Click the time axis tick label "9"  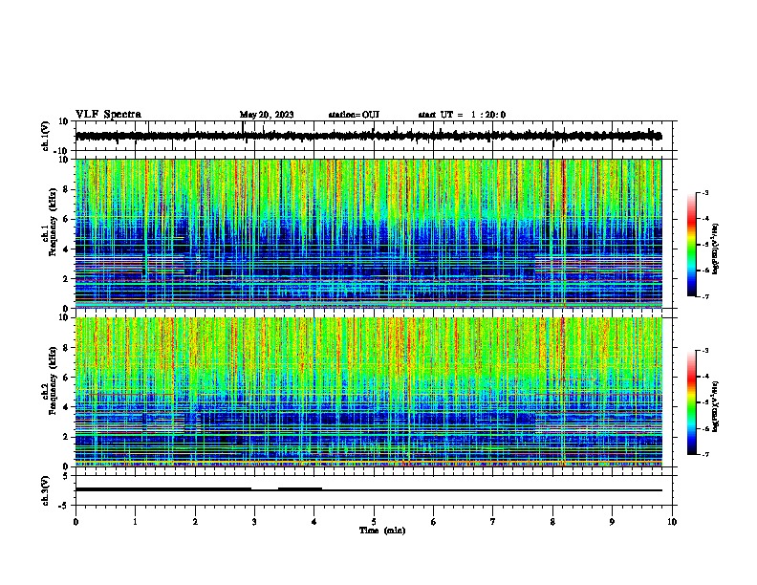(612, 522)
